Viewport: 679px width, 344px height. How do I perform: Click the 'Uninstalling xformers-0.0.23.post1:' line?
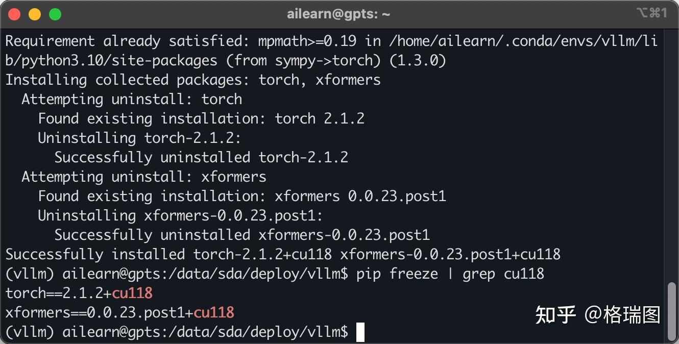(x=181, y=215)
